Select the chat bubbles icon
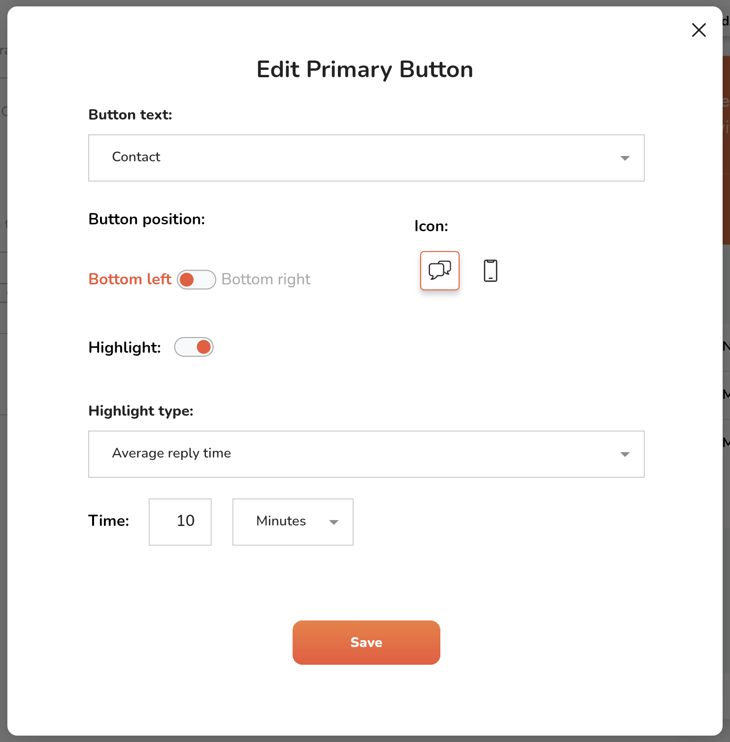Viewport: 730px width, 742px height. point(439,271)
